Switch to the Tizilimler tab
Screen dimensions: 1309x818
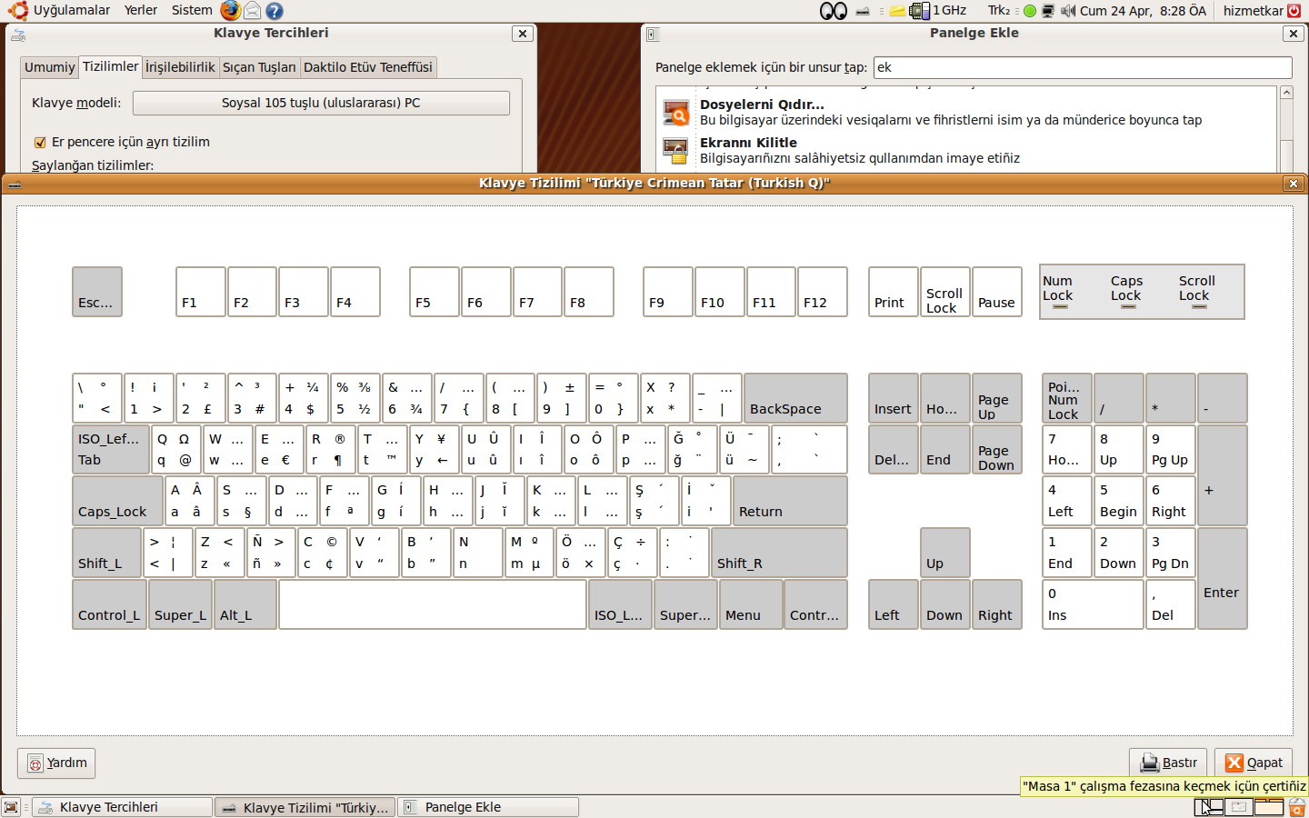coord(111,66)
